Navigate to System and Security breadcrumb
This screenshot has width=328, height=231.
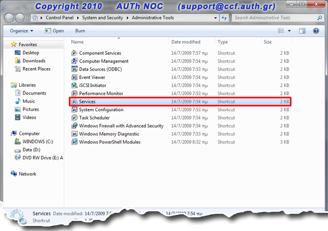tap(102, 18)
